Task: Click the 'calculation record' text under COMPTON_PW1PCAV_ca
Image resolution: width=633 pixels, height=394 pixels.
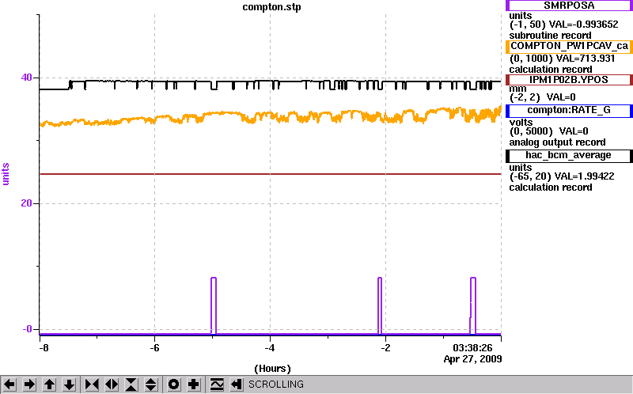Action: pyautogui.click(x=550, y=70)
